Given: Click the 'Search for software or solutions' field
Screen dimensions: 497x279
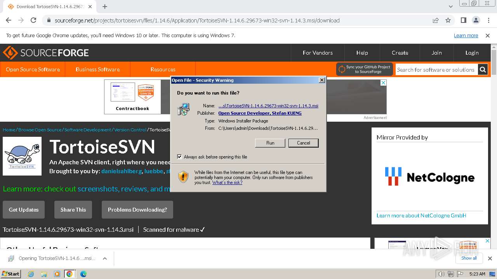Looking at the screenshot, I should [x=436, y=70].
